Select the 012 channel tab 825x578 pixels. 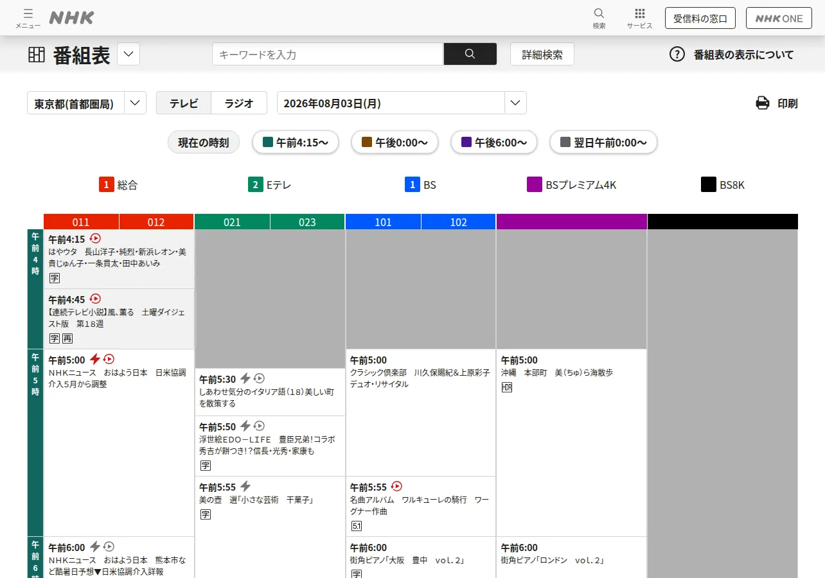156,222
